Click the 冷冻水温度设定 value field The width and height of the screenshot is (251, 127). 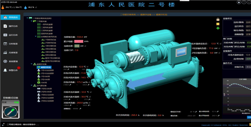[248, 55]
